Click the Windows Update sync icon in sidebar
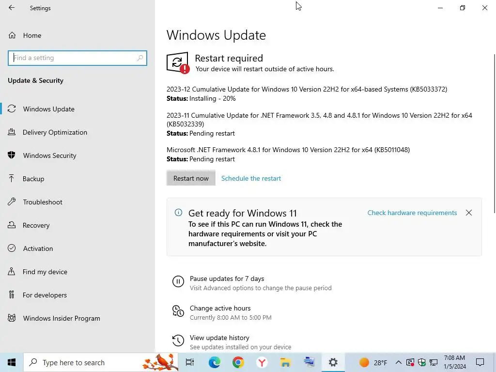Viewport: 496px width, 372px height. [12, 108]
